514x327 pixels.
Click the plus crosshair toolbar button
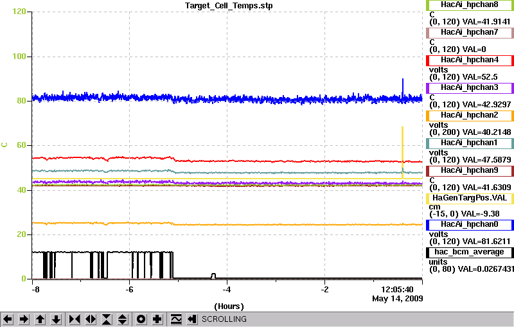pyautogui.click(x=157, y=319)
